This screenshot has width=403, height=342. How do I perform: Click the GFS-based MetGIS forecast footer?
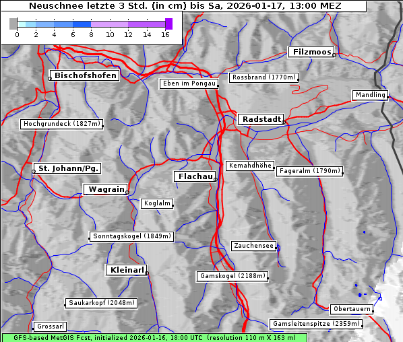(x=154, y=338)
